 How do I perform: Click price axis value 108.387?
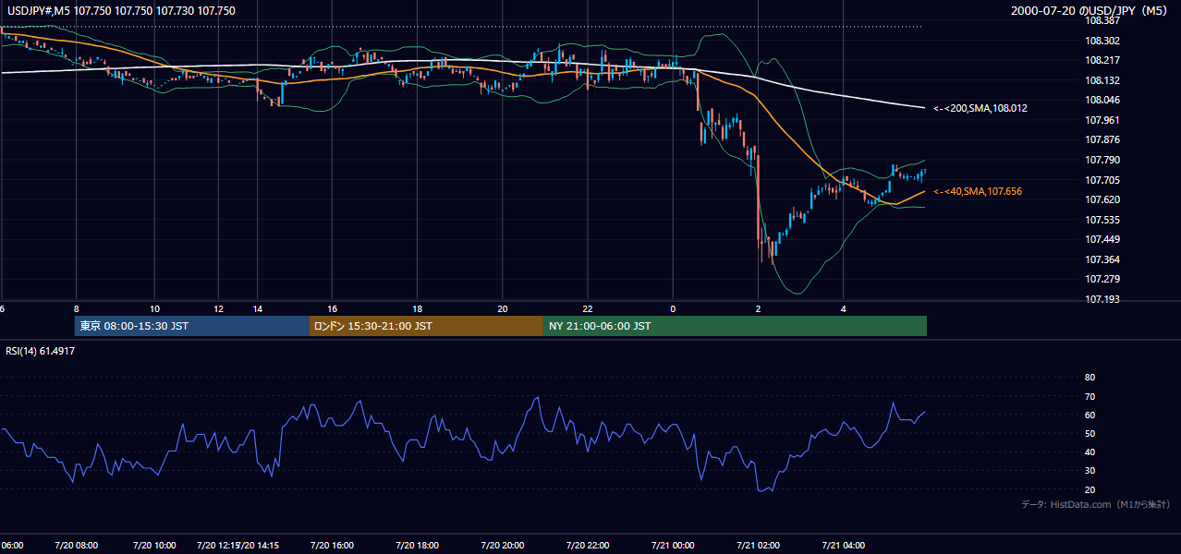click(1102, 20)
